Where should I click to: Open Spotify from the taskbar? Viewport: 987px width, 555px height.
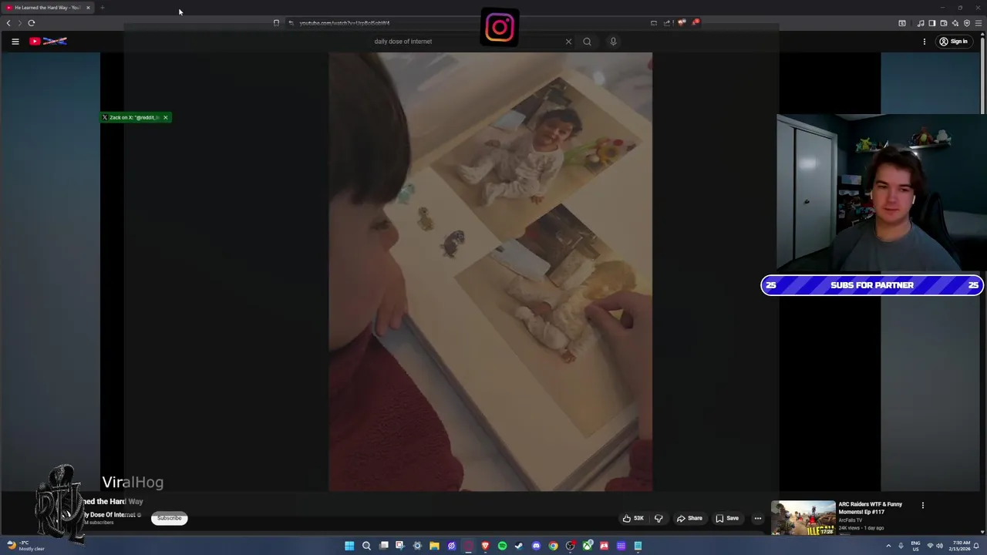pos(502,546)
